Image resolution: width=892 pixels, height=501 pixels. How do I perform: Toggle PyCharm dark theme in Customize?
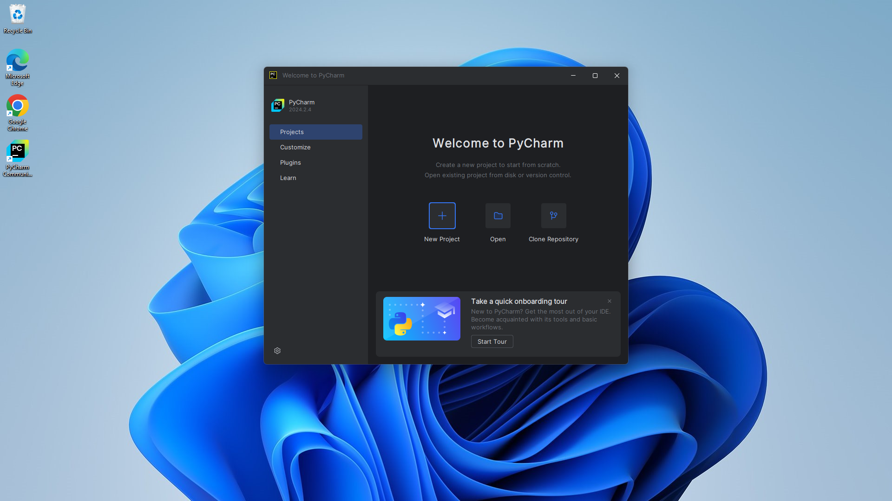(x=295, y=147)
